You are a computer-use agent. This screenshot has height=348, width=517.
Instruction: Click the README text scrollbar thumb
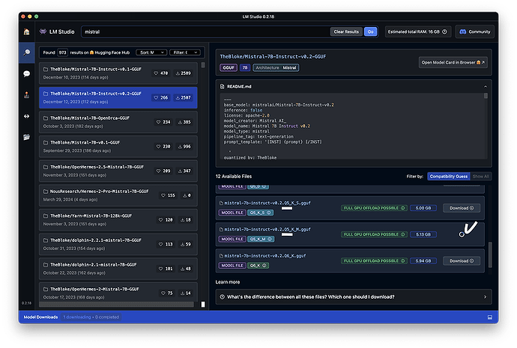coord(486,96)
